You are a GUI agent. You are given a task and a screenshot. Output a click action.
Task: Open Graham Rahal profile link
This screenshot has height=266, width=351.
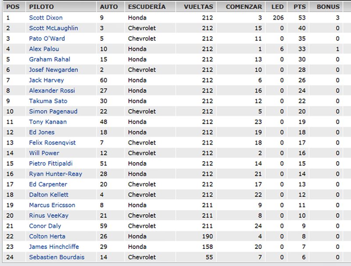tap(50, 59)
